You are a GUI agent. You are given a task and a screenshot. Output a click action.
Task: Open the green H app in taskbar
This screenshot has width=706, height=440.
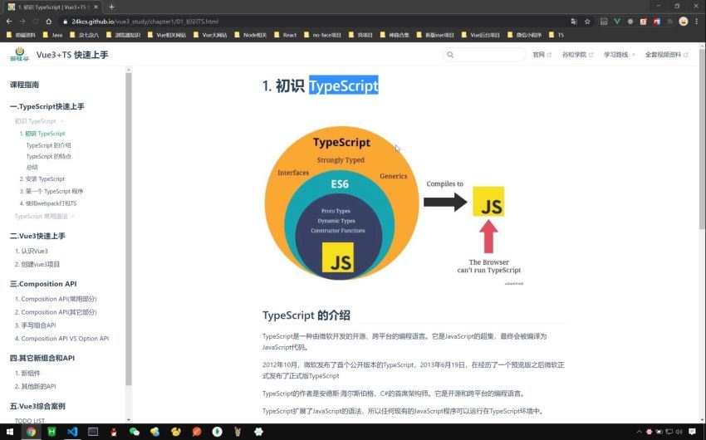coord(51,432)
